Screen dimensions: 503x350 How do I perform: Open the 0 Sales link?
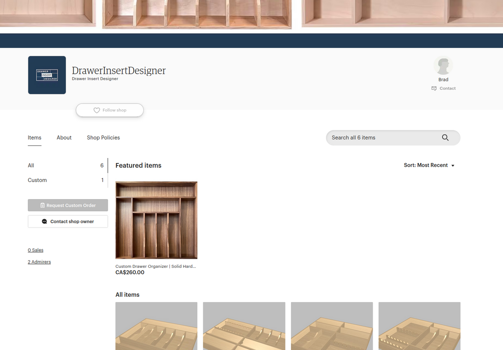coord(35,250)
